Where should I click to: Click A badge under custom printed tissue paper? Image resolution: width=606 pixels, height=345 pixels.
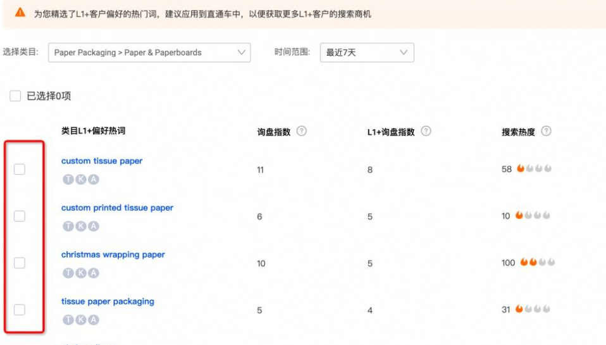94,226
